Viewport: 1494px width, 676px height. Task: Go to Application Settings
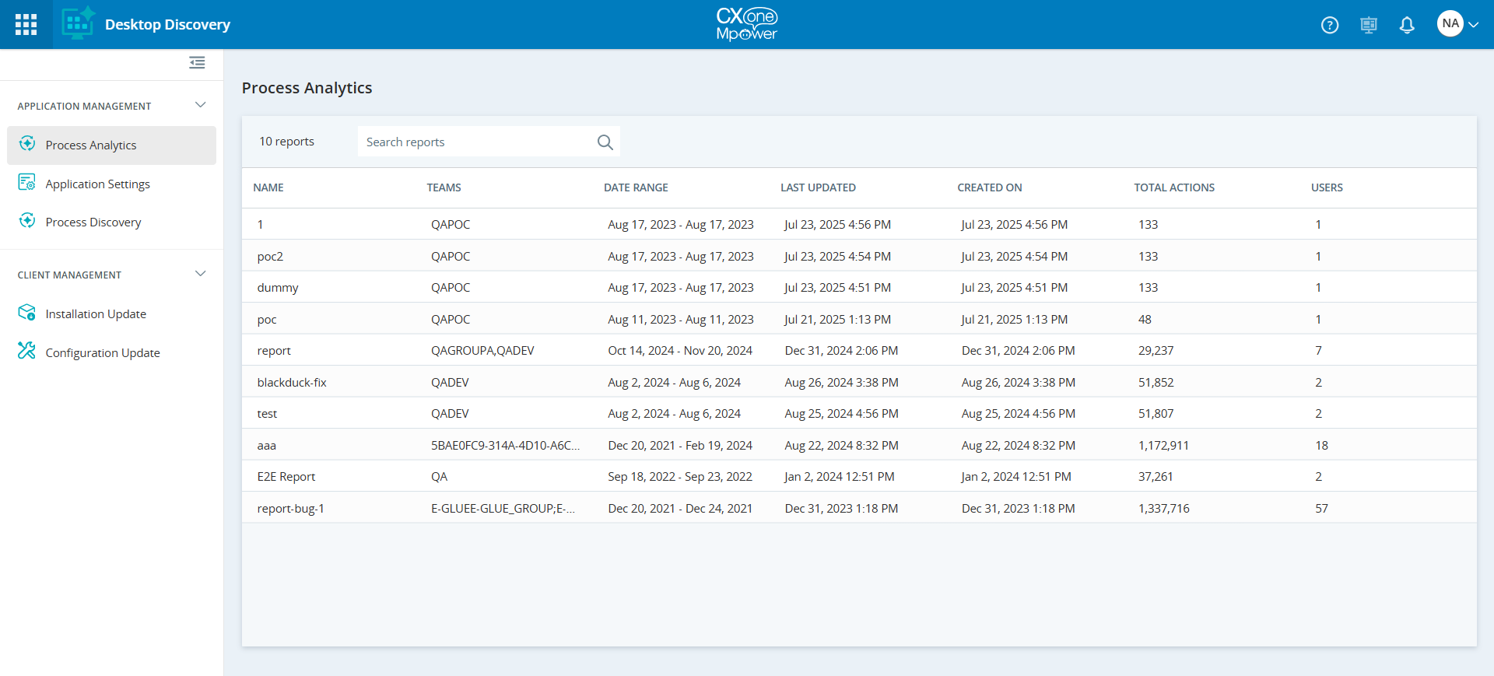tap(97, 184)
